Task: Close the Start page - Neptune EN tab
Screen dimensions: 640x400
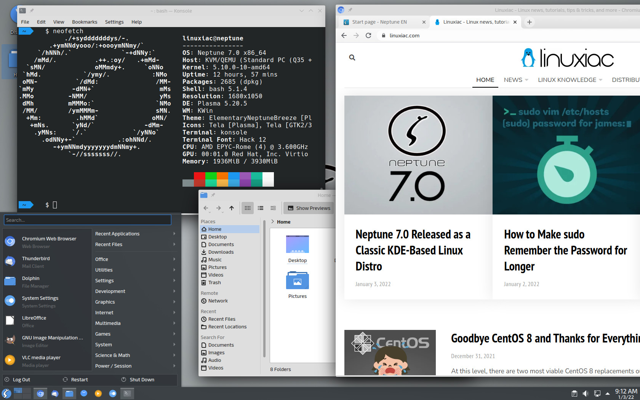Action: [x=424, y=22]
